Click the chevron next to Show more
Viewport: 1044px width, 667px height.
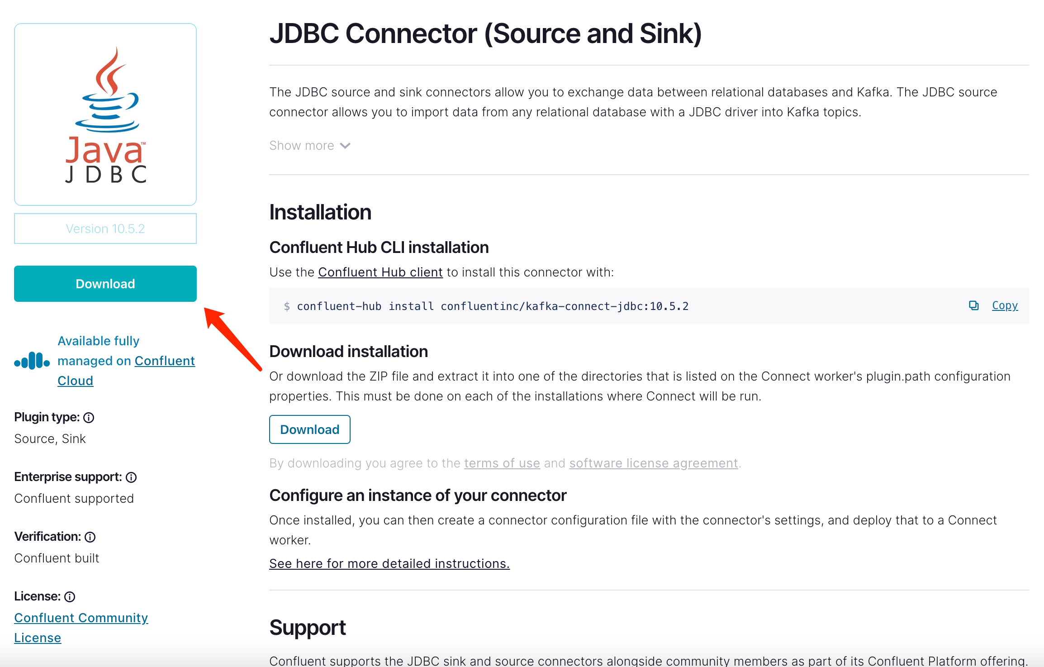point(345,145)
